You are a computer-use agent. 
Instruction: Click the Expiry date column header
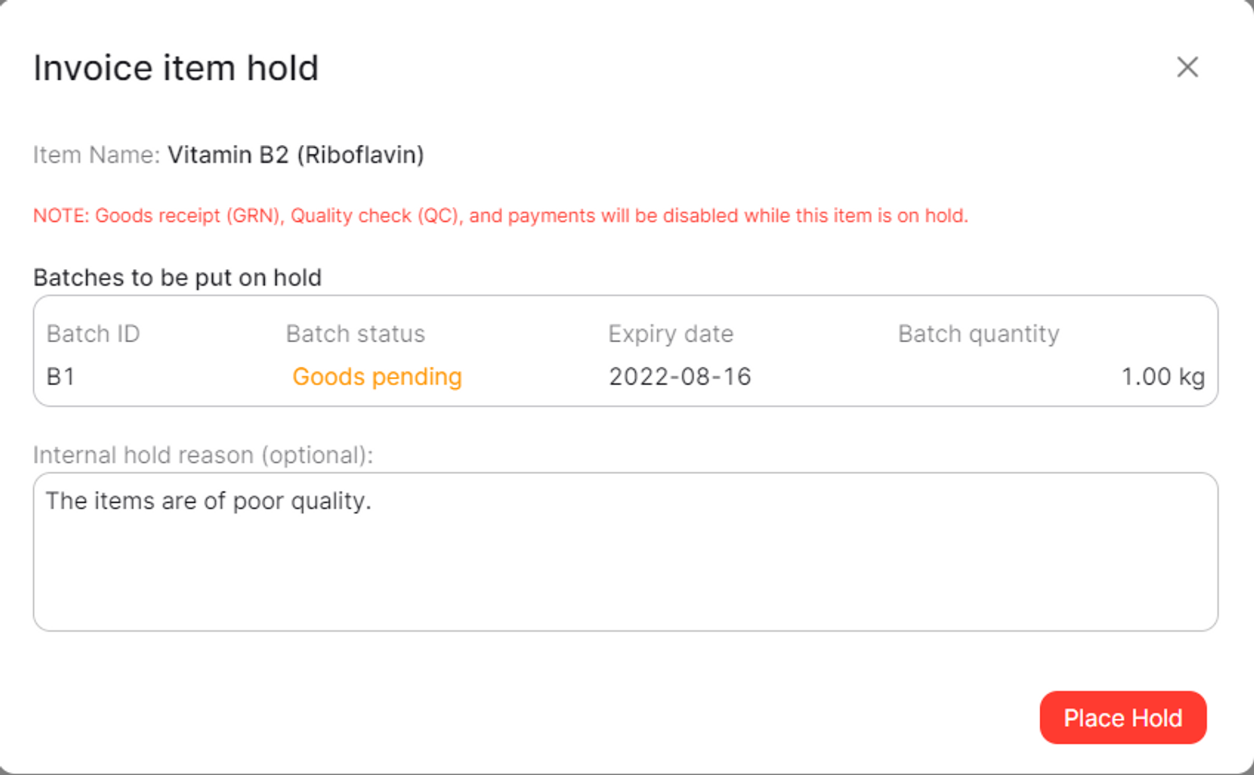coord(671,334)
